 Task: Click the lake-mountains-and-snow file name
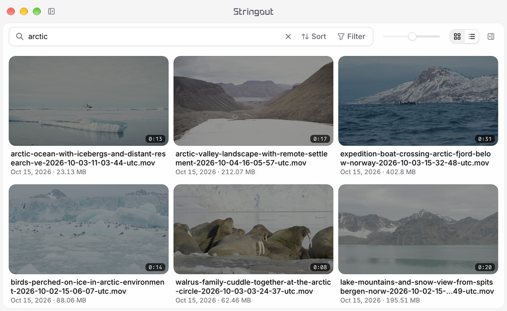point(417,287)
